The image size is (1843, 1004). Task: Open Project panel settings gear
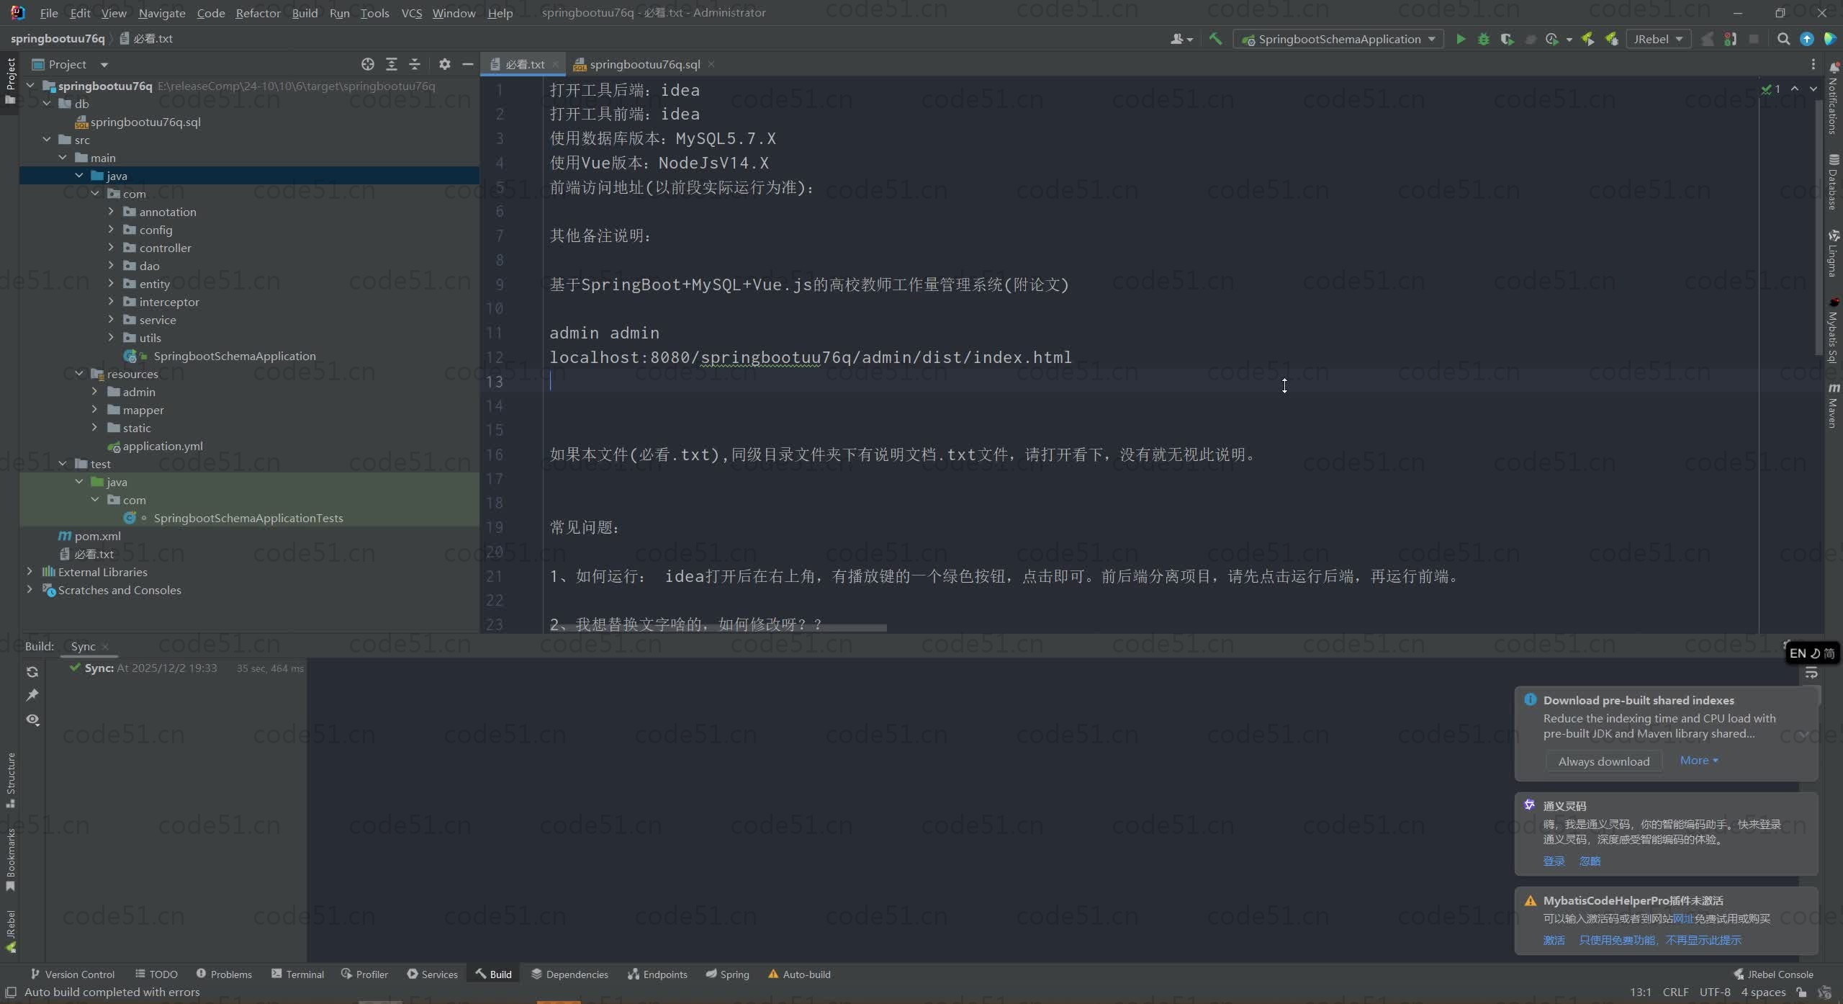tap(444, 64)
